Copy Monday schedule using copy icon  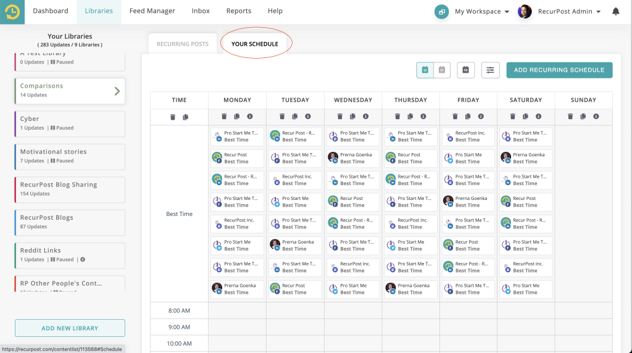coord(236,117)
